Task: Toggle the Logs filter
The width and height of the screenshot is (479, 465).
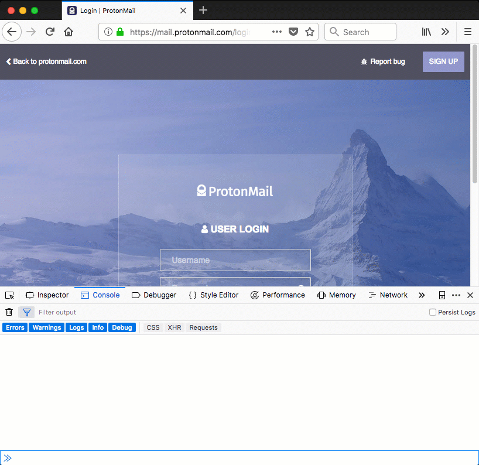Action: click(76, 327)
